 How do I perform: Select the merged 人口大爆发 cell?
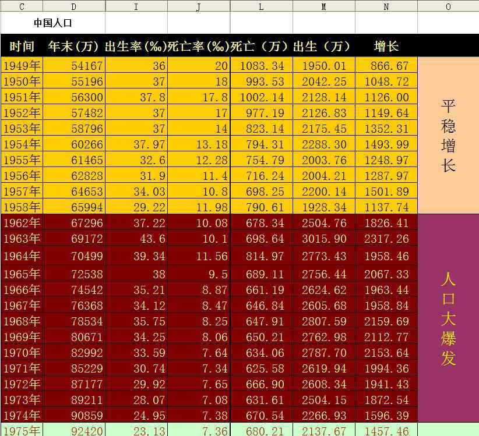(448, 318)
